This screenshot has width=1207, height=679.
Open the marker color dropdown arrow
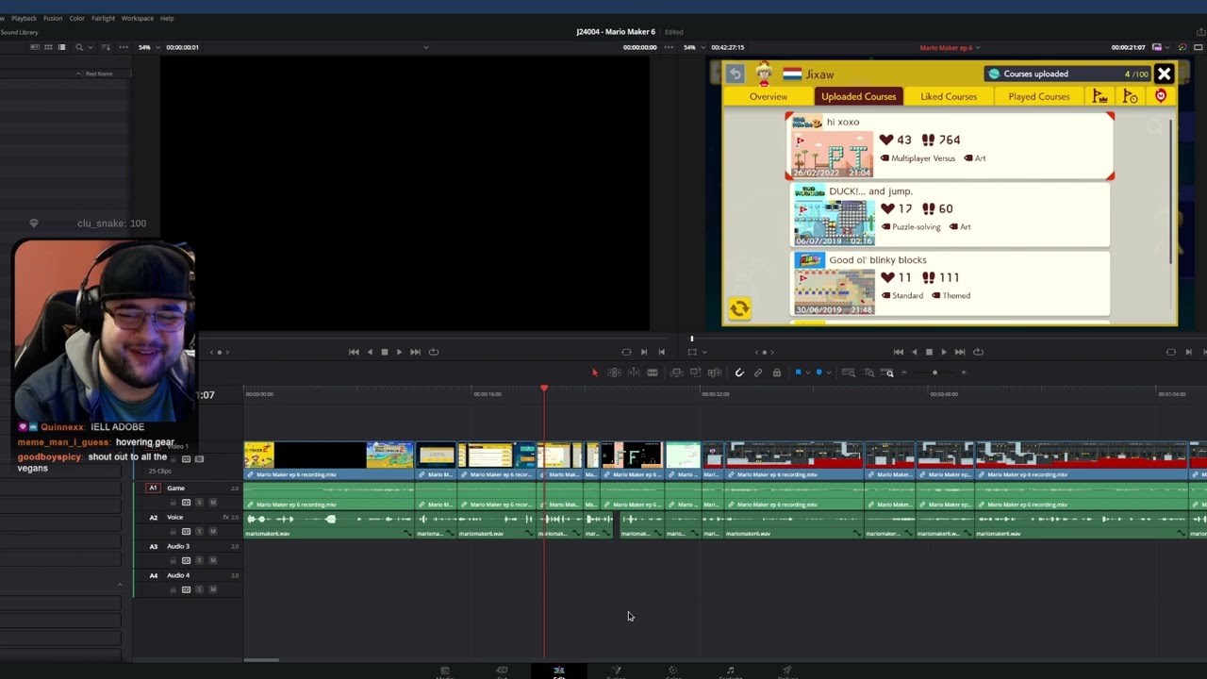click(828, 373)
